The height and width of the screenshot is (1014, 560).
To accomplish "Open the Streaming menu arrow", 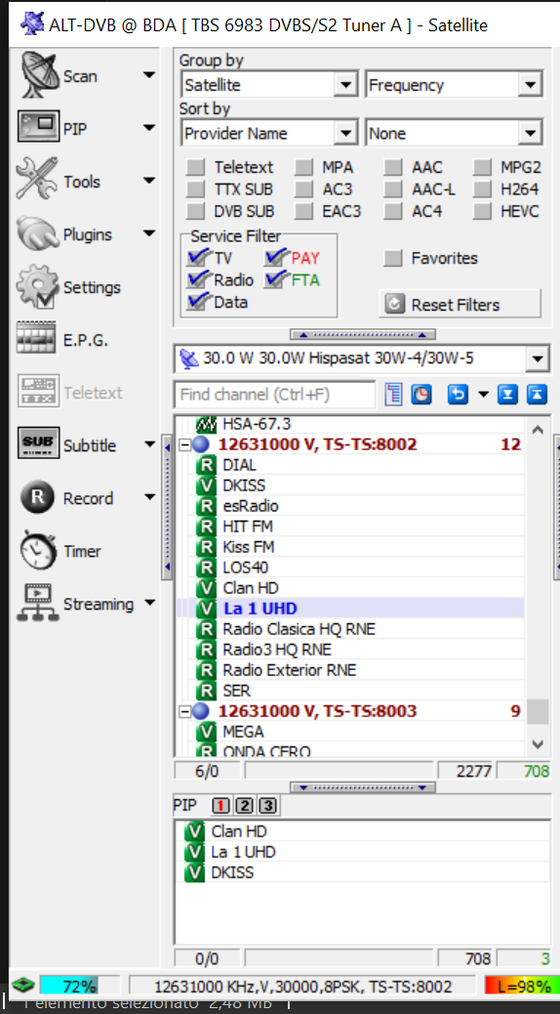I will pyautogui.click(x=149, y=604).
